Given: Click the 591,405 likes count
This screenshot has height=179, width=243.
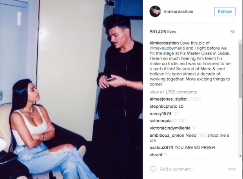Looking at the screenshot, I should [163, 32].
